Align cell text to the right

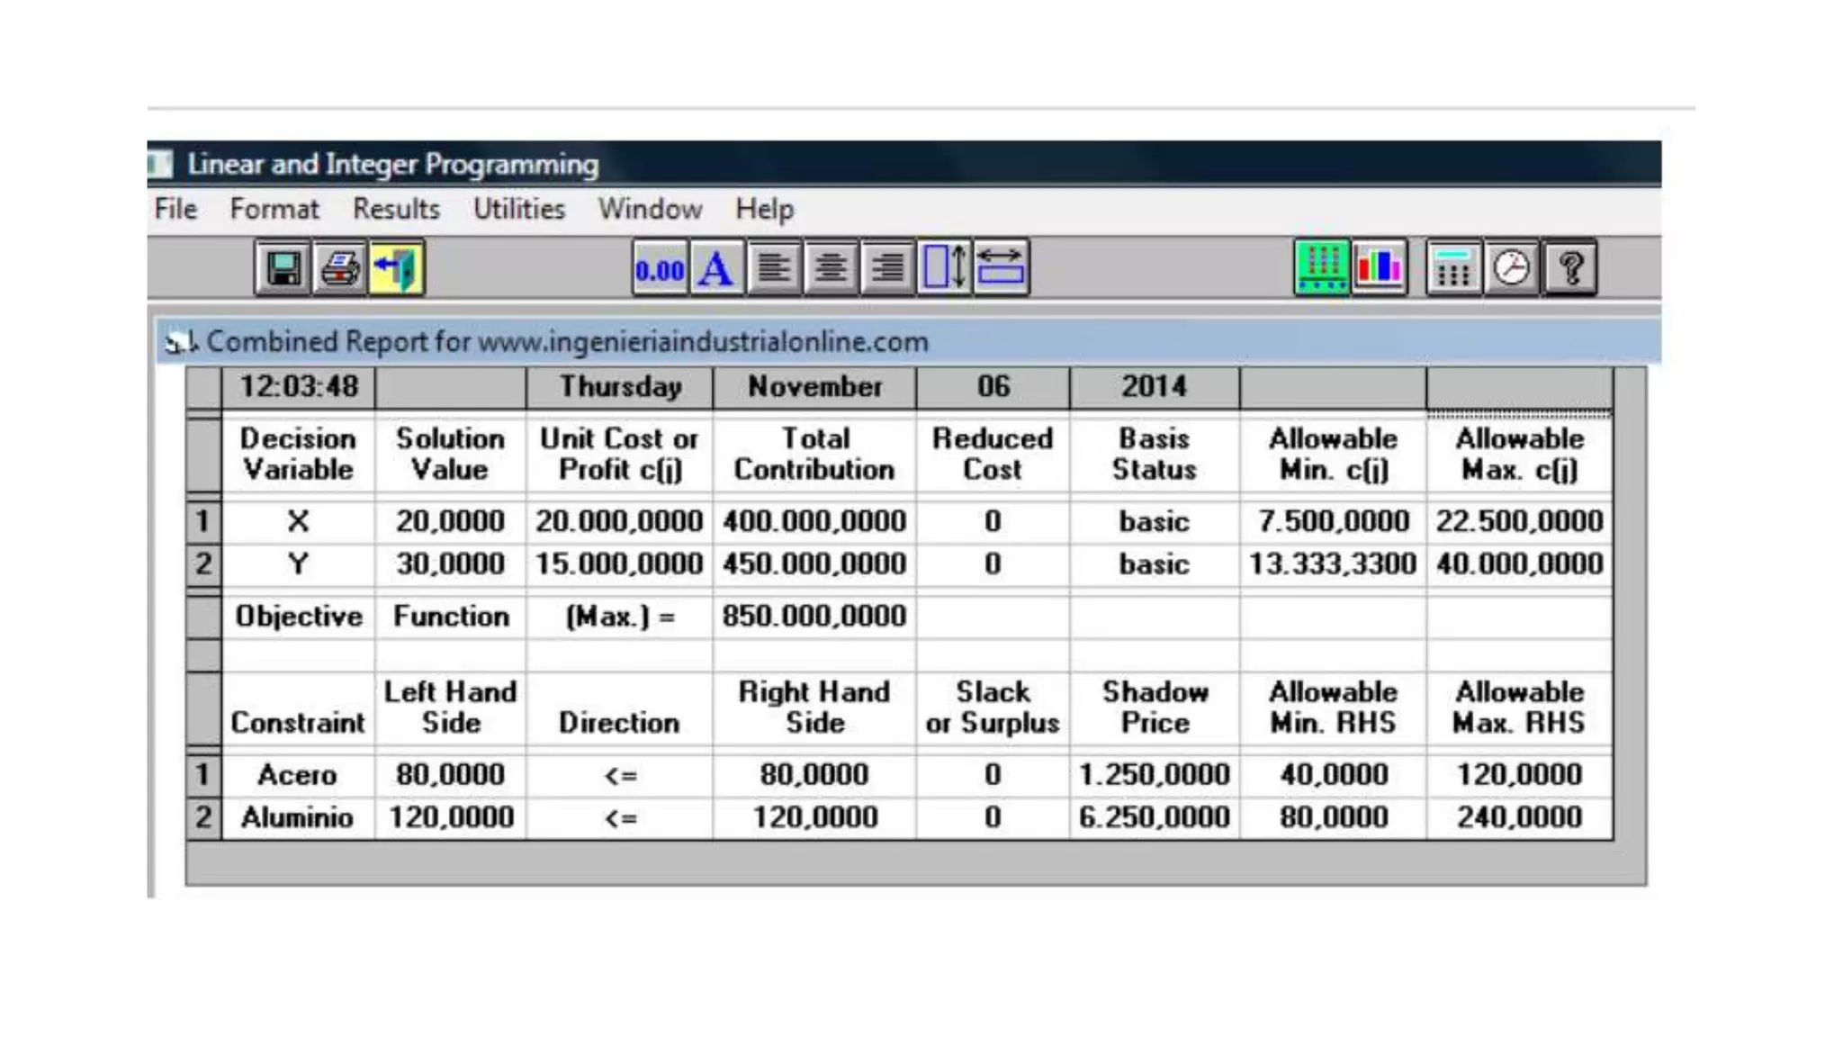click(886, 268)
